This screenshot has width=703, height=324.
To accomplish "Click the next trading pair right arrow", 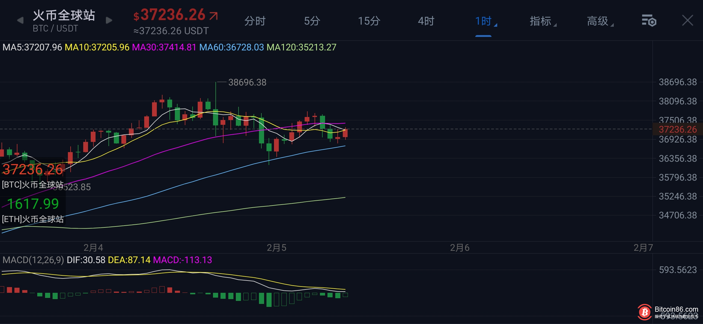I will tap(109, 20).
